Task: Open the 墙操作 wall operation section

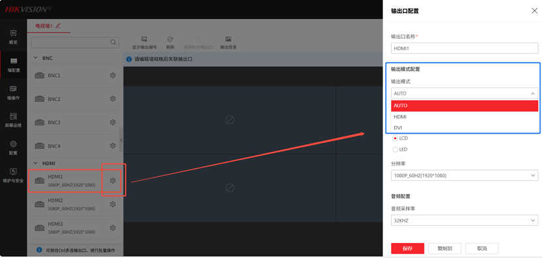Action: 13,93
